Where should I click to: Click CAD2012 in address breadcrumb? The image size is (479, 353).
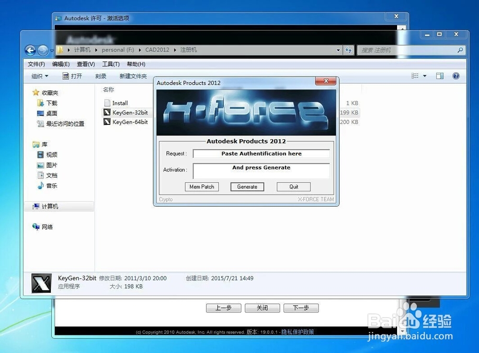(157, 50)
